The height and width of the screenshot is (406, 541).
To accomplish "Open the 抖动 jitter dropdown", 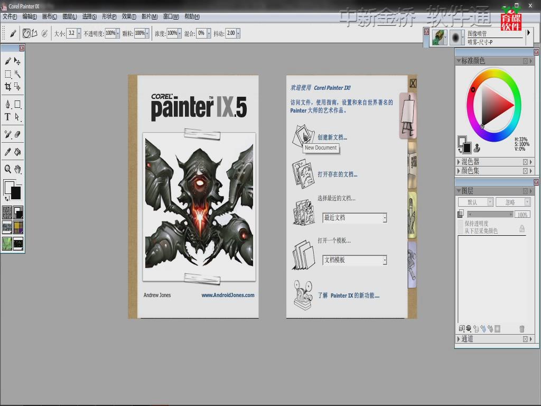I will 238,33.
